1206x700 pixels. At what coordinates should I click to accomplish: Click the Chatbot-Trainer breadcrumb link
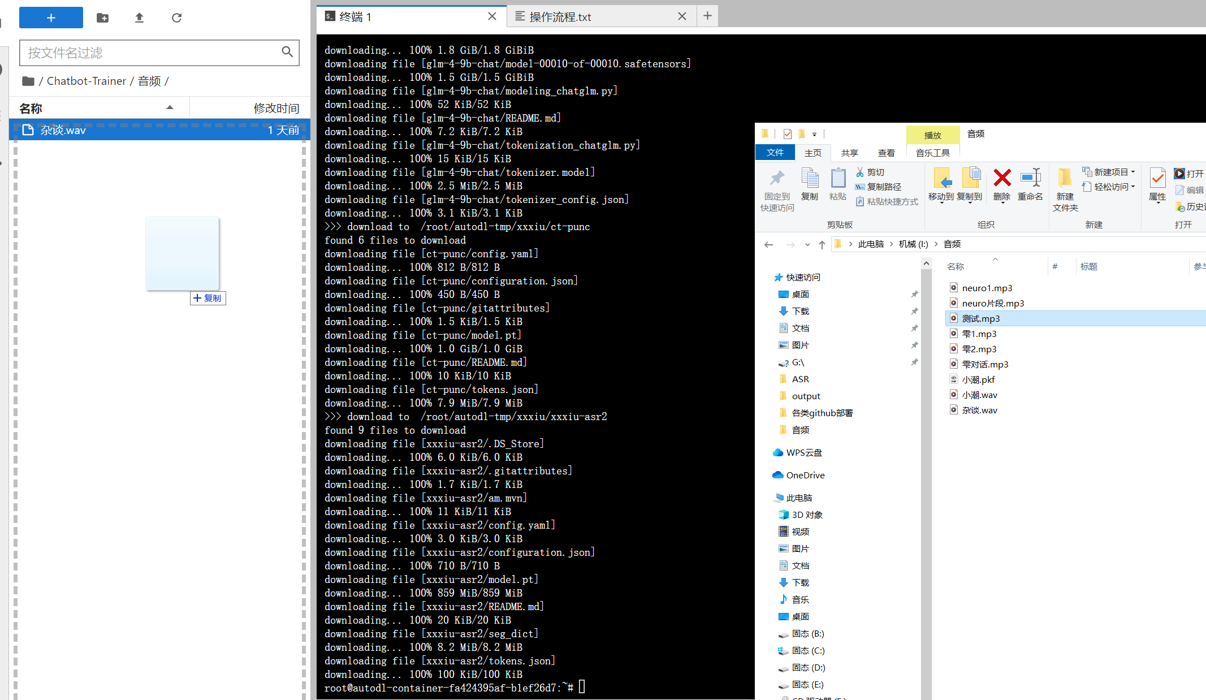pos(86,81)
